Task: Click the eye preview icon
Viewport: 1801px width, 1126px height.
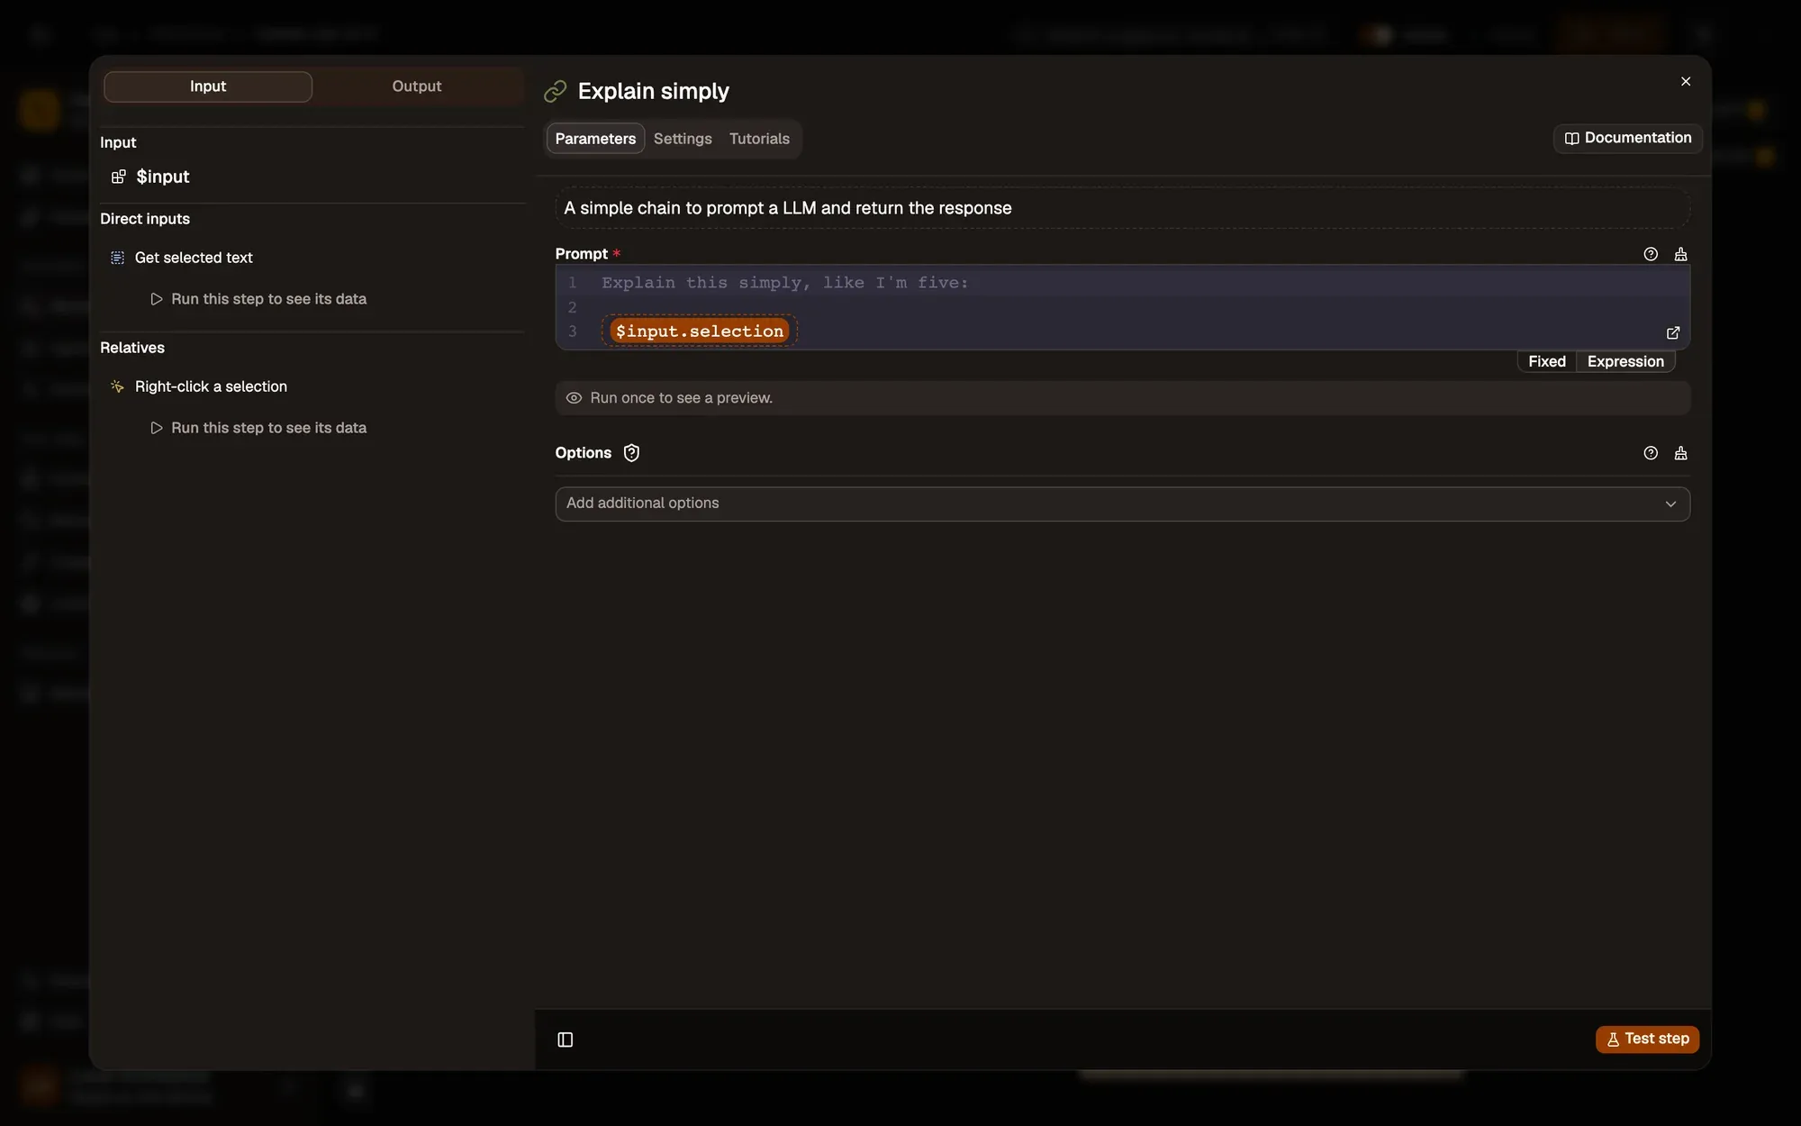Action: (574, 398)
